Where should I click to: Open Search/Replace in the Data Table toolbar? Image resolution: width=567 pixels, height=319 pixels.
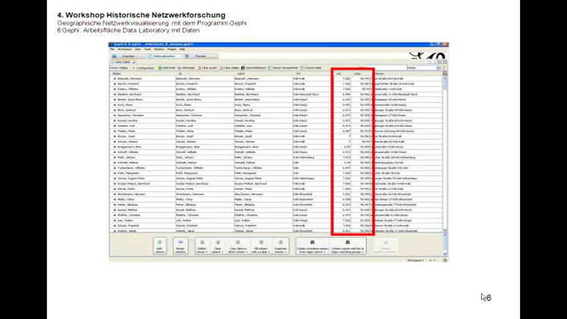[256, 68]
